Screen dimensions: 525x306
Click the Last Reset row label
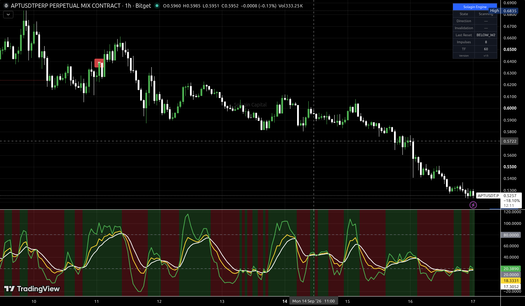[464, 35]
